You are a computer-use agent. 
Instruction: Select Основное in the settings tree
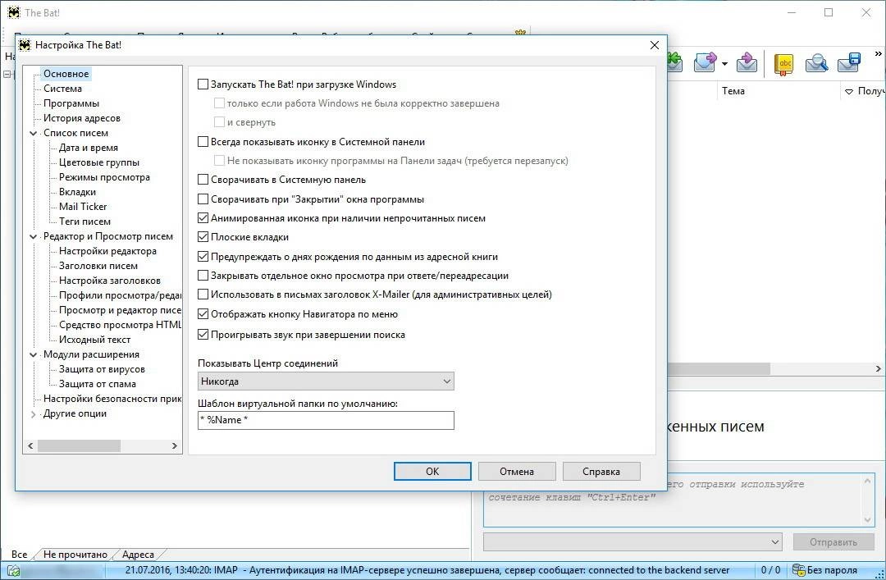point(66,74)
